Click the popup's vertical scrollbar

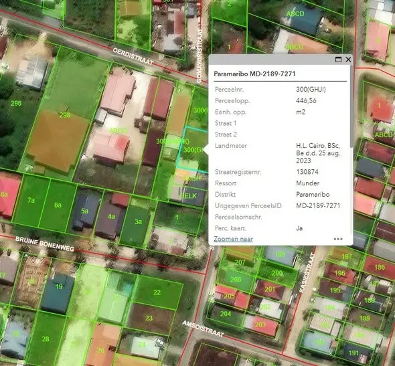coord(351,106)
